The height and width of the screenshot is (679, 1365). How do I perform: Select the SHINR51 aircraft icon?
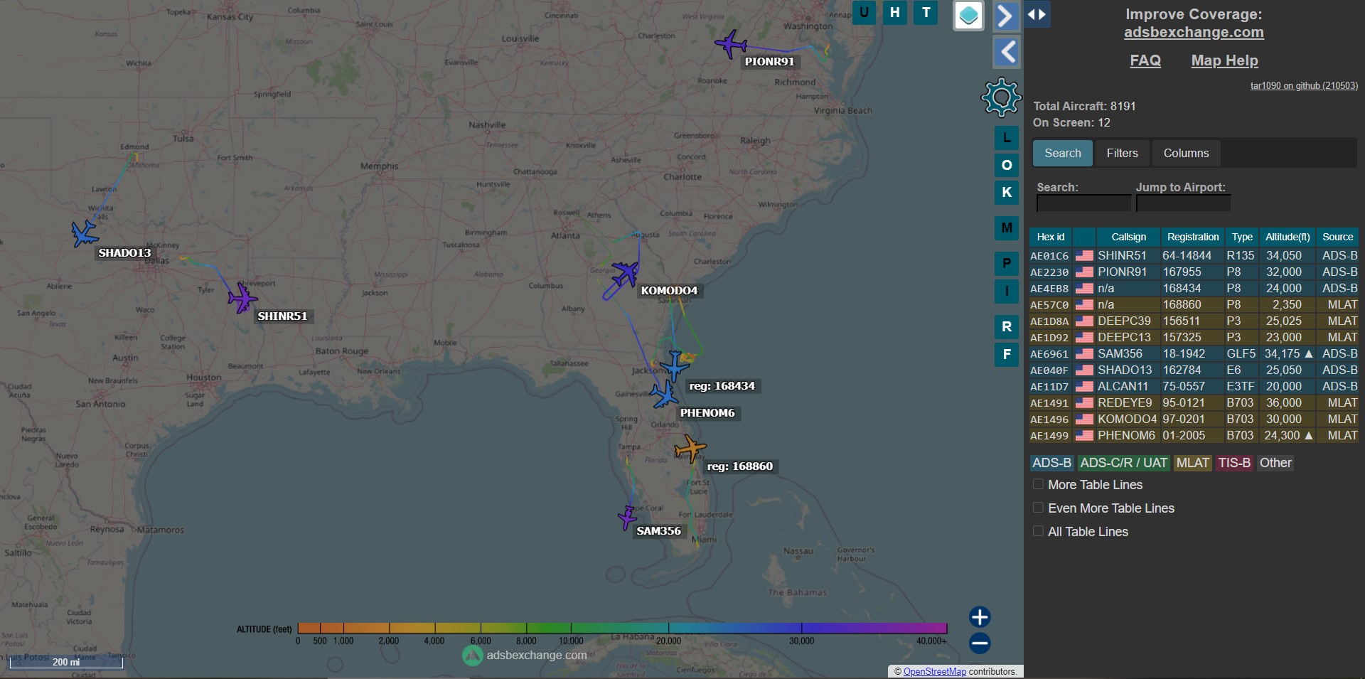tap(242, 298)
